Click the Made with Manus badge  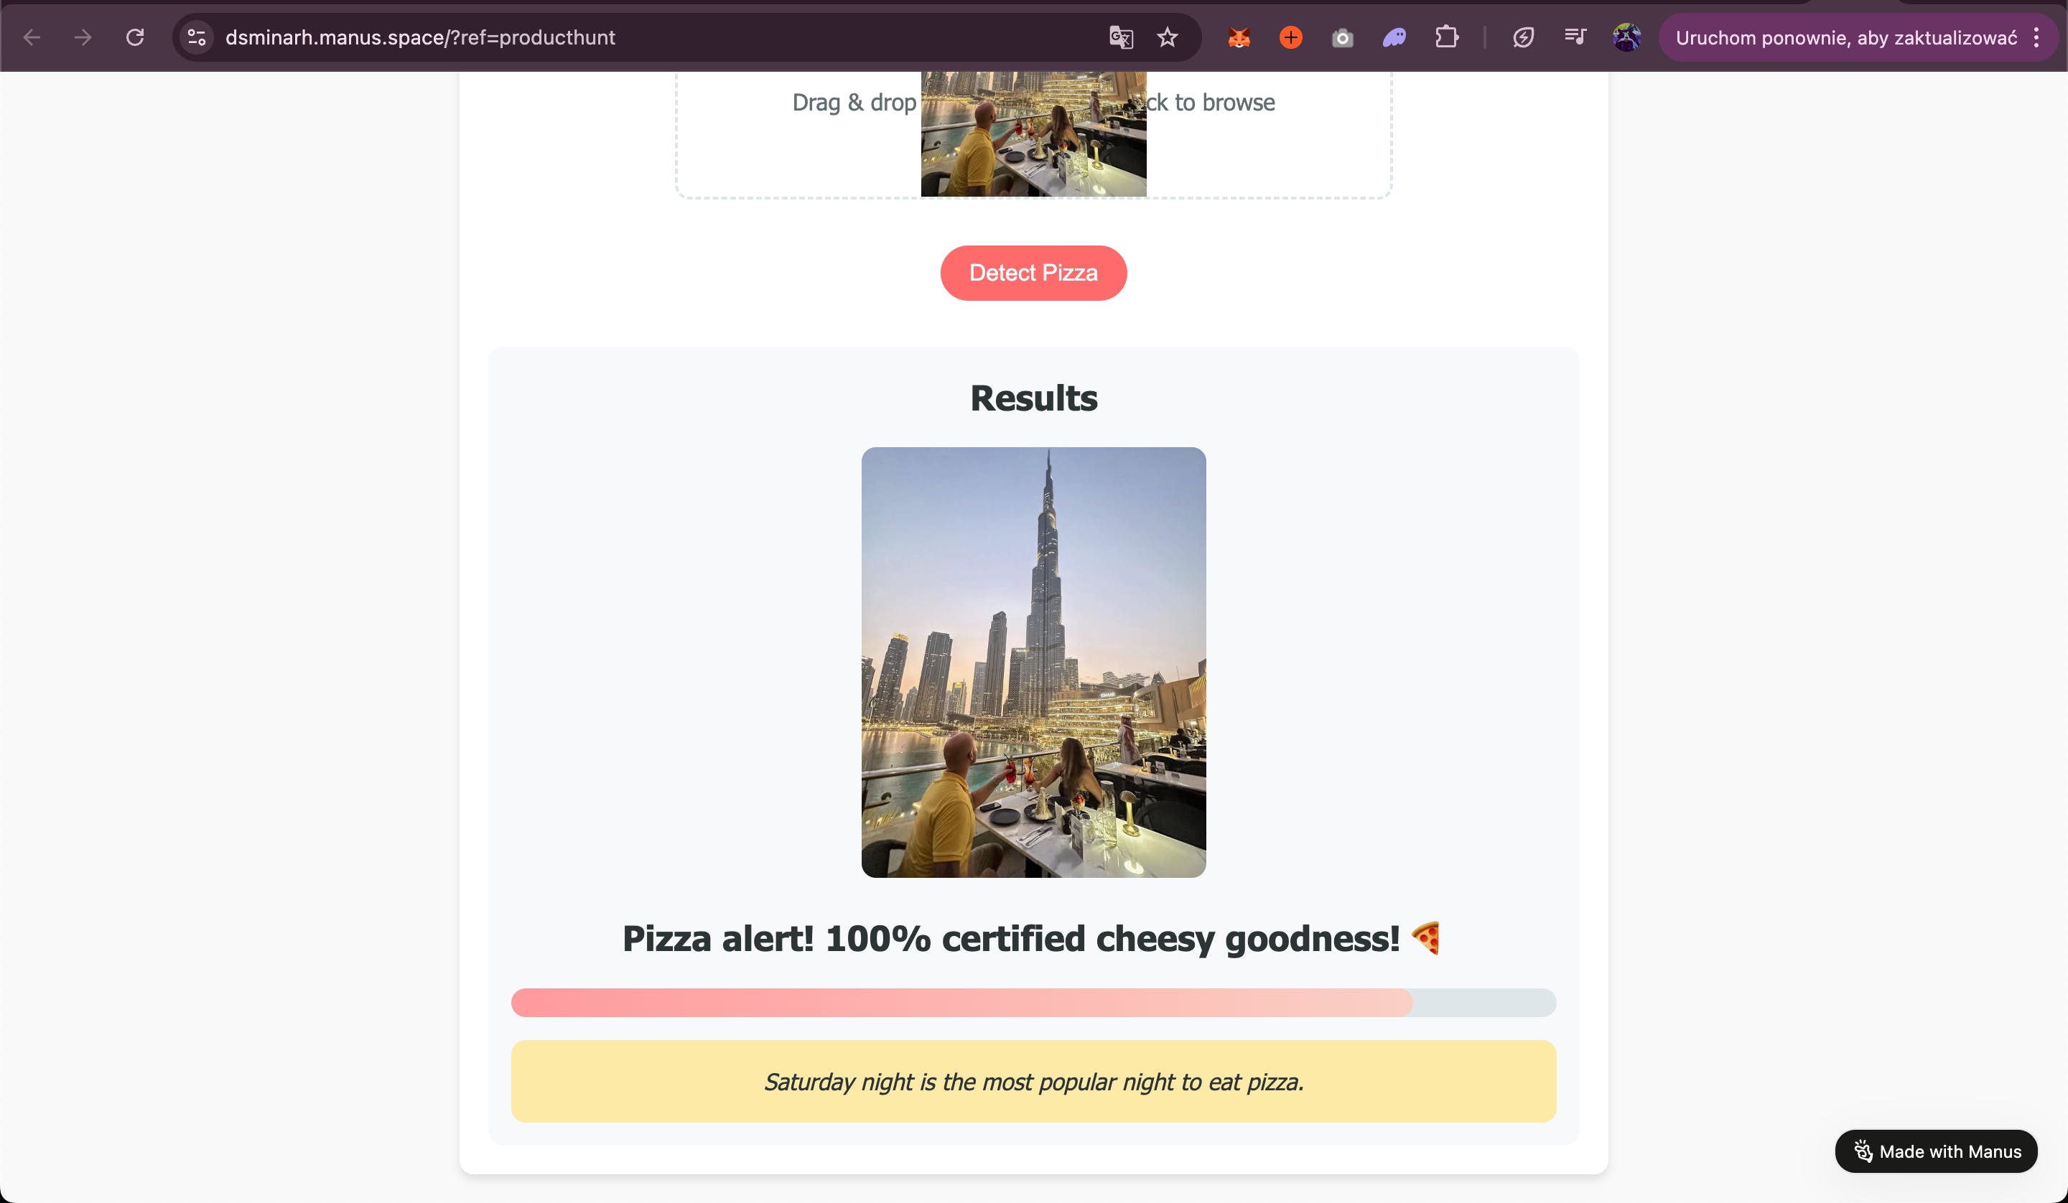[x=1936, y=1151]
